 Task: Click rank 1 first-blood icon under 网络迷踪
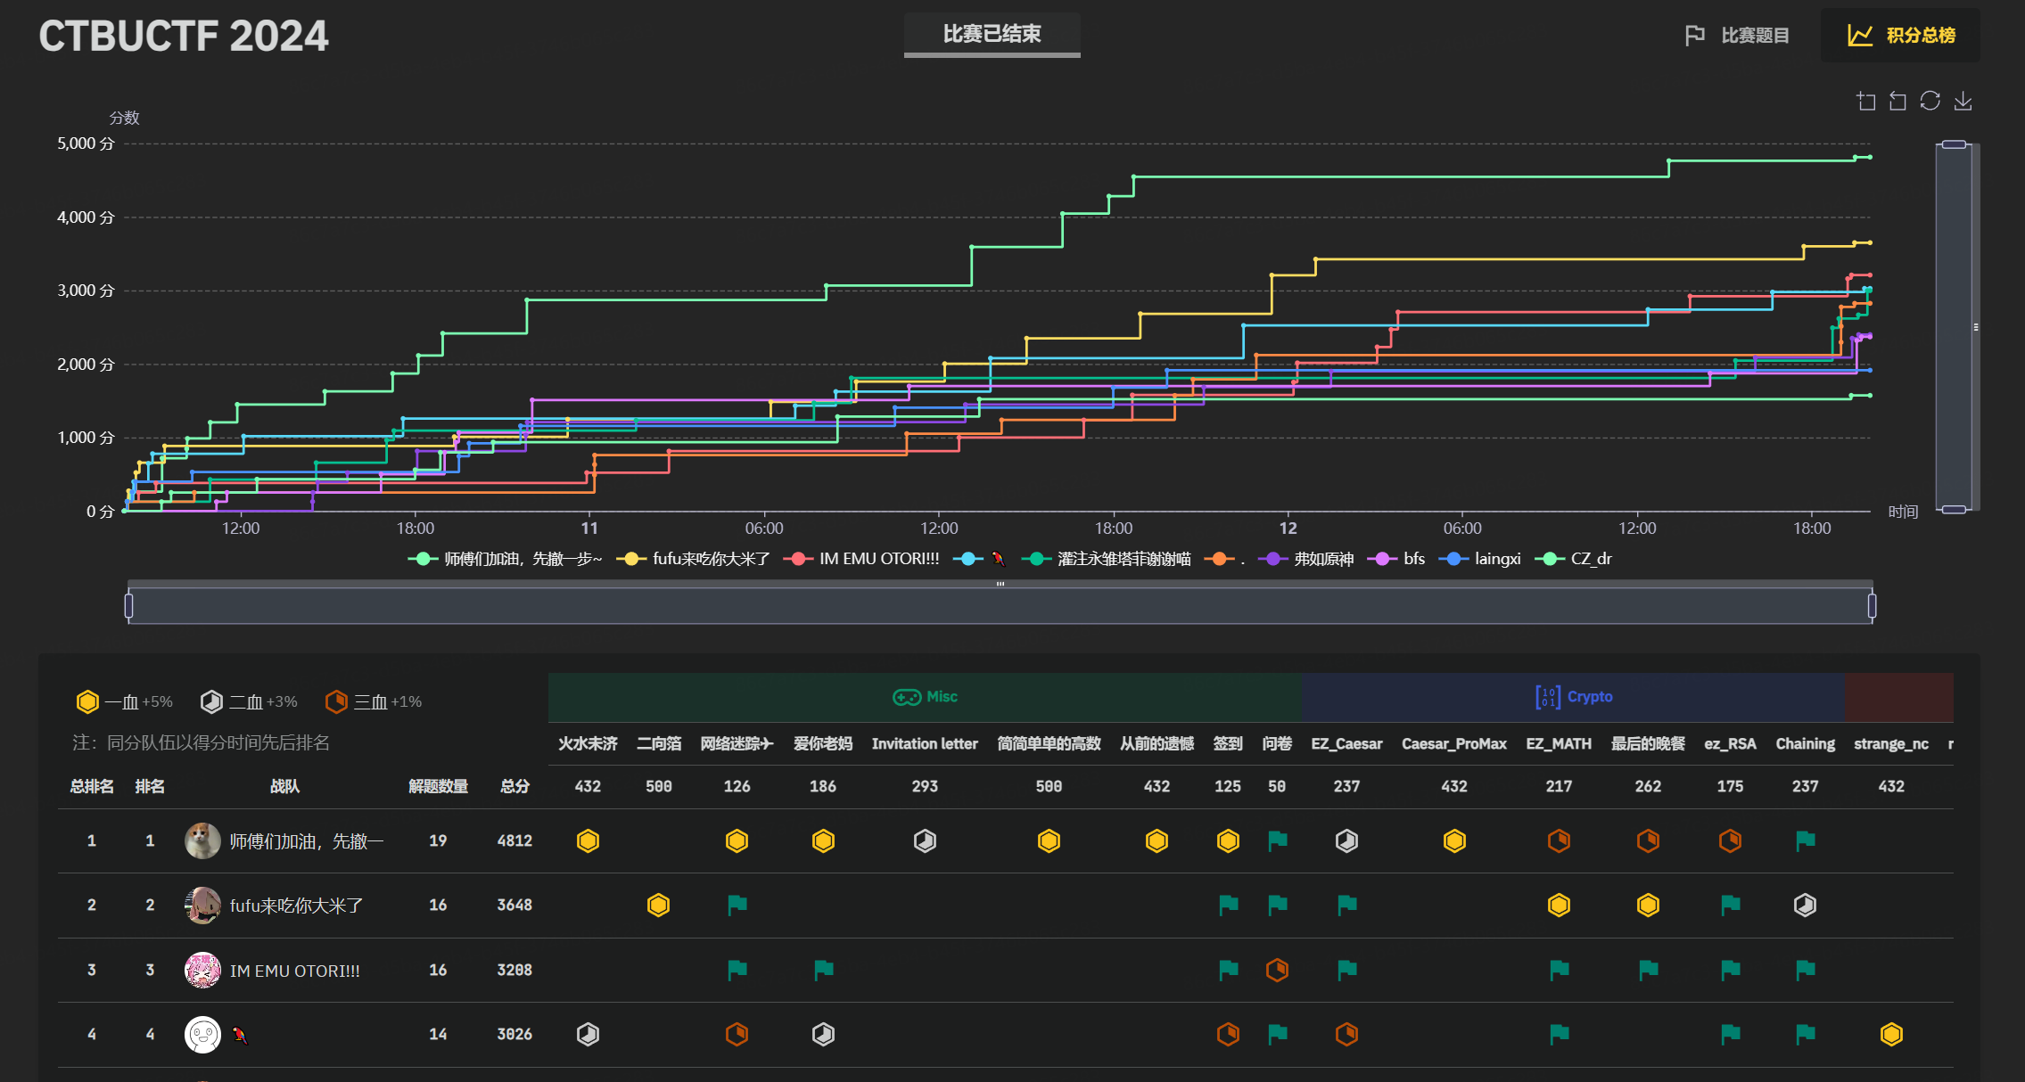click(x=737, y=840)
